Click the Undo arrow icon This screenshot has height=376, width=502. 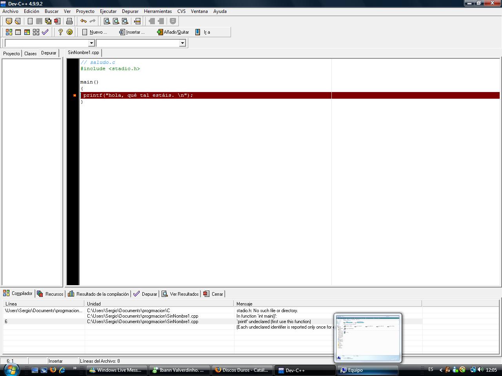[84, 21]
